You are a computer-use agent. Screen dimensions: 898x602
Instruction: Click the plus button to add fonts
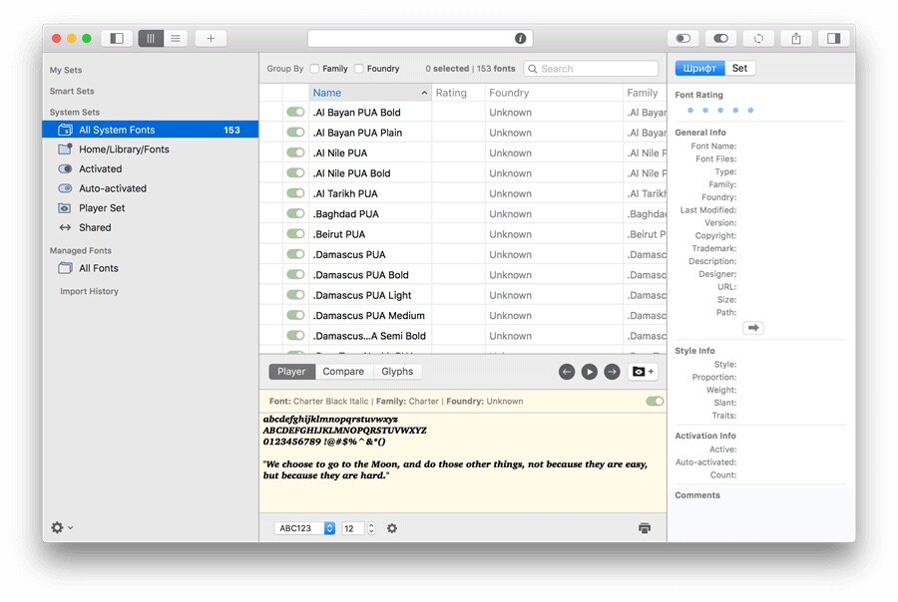click(x=211, y=38)
